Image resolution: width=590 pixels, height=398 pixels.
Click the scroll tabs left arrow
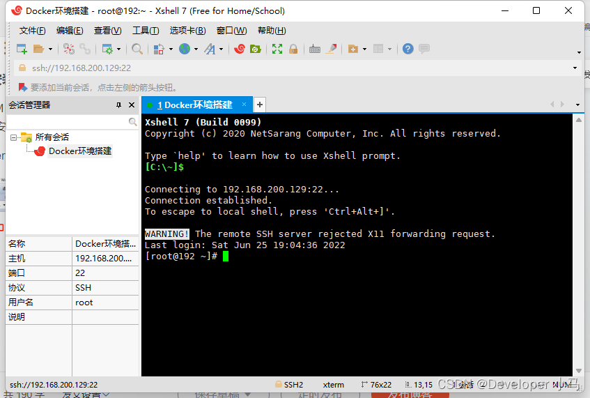(x=552, y=105)
